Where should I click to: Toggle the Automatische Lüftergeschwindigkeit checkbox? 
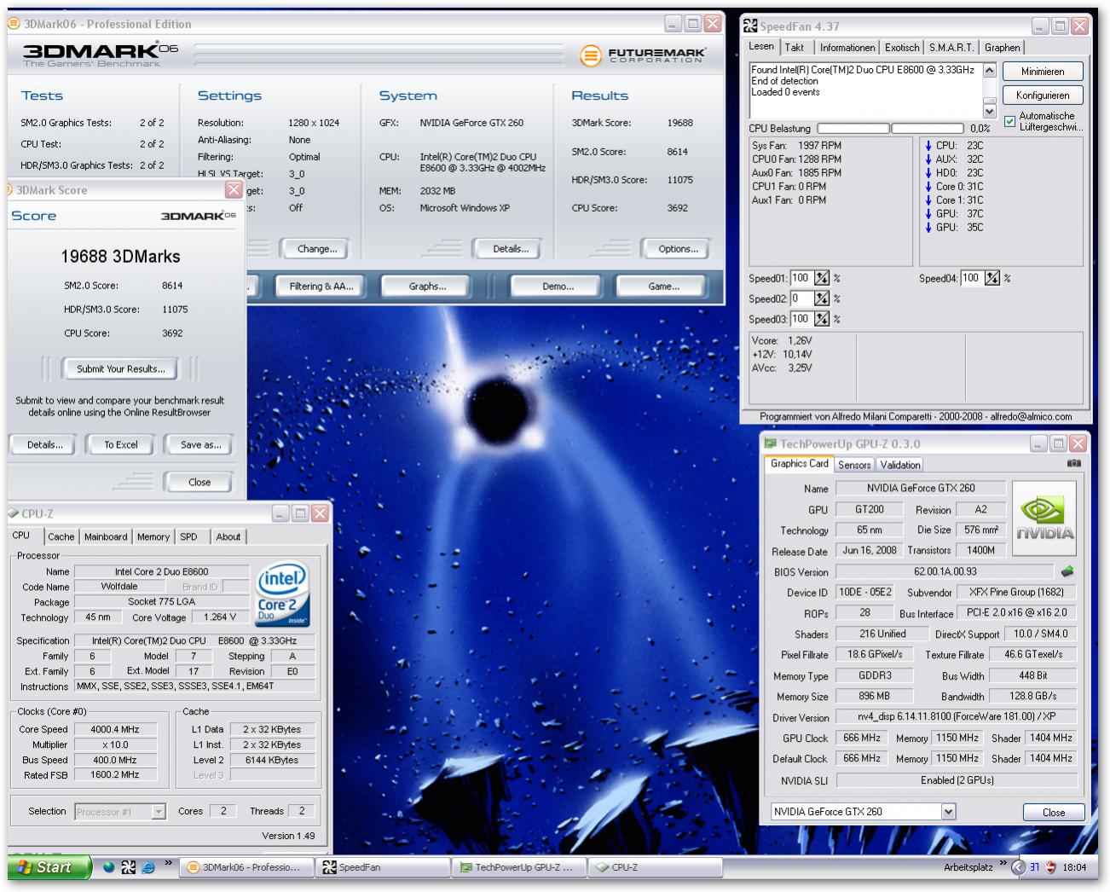click(1010, 121)
